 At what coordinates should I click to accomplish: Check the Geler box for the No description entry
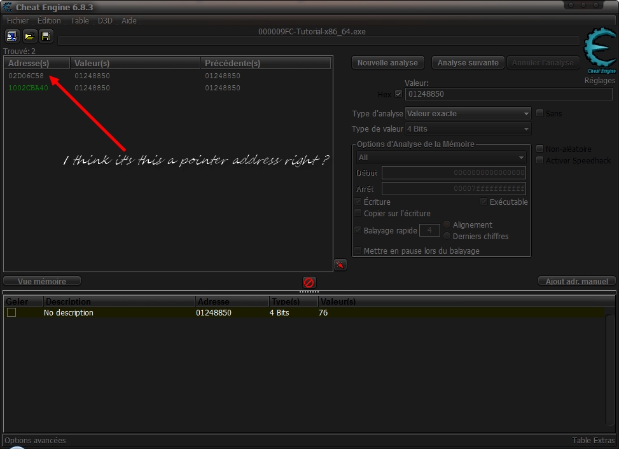pyautogui.click(x=11, y=312)
